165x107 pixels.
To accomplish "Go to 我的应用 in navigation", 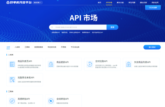I will point(155,2).
